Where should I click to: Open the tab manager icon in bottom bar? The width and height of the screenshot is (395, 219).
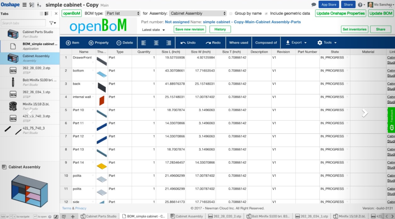pos(64,216)
